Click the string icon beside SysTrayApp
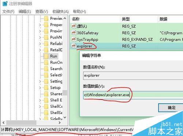This screenshot has width=183, height=136. [x=74, y=39]
